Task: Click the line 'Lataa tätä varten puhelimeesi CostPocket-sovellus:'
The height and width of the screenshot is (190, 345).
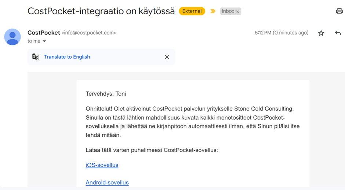Action: (x=152, y=150)
